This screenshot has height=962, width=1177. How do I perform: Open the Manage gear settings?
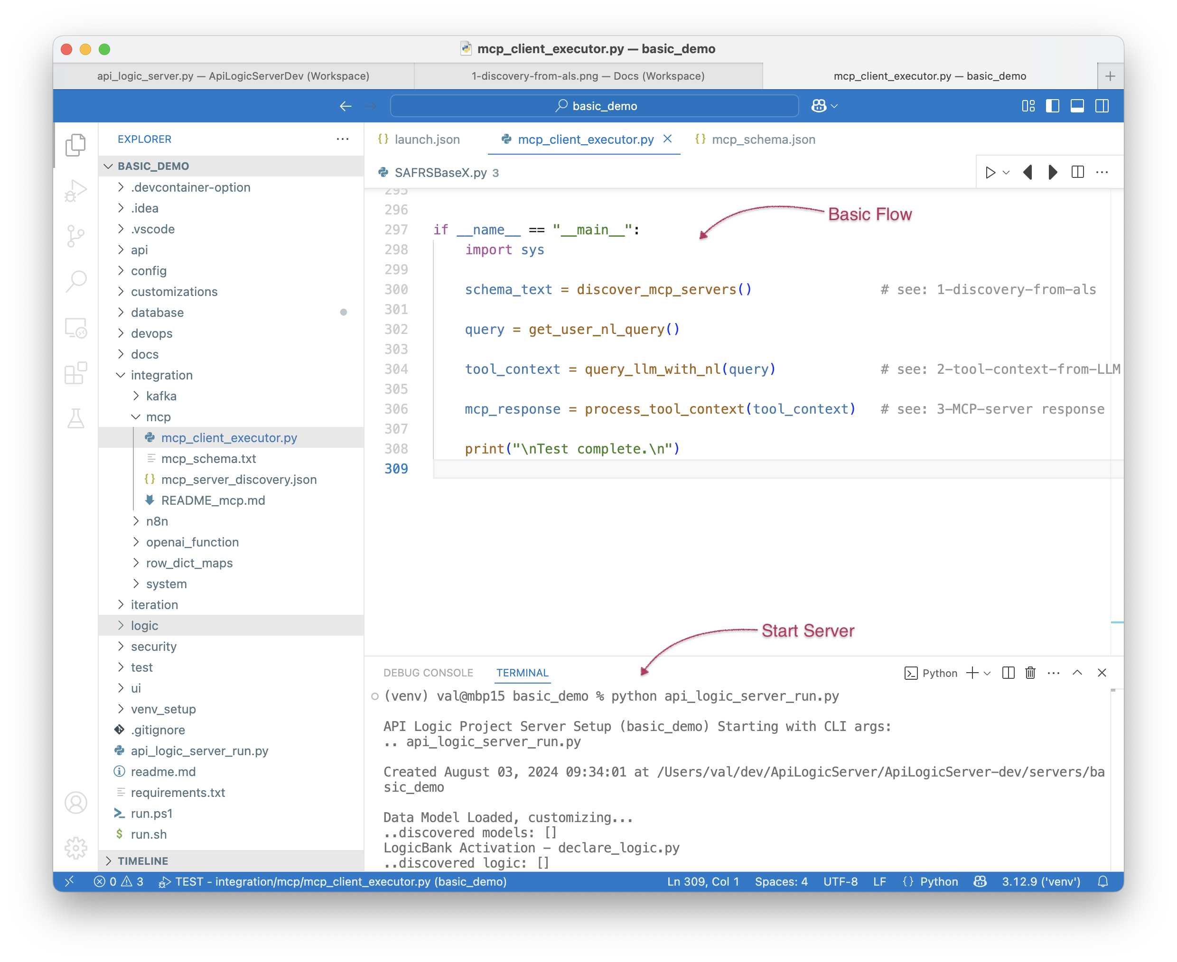tap(75, 848)
